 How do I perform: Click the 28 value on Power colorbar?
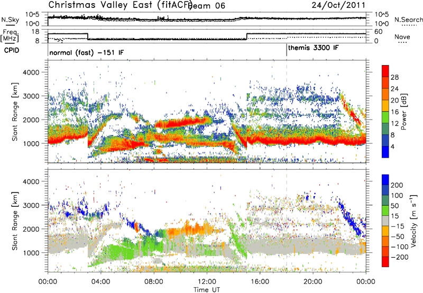[x=394, y=77]
